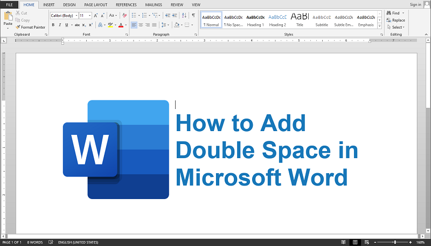
Task: Click the 8 WORDS count in status bar
Action: [x=34, y=242]
